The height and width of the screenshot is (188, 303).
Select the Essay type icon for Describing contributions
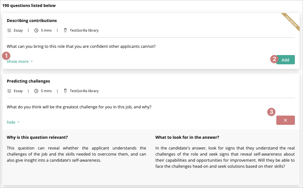coord(10,30)
